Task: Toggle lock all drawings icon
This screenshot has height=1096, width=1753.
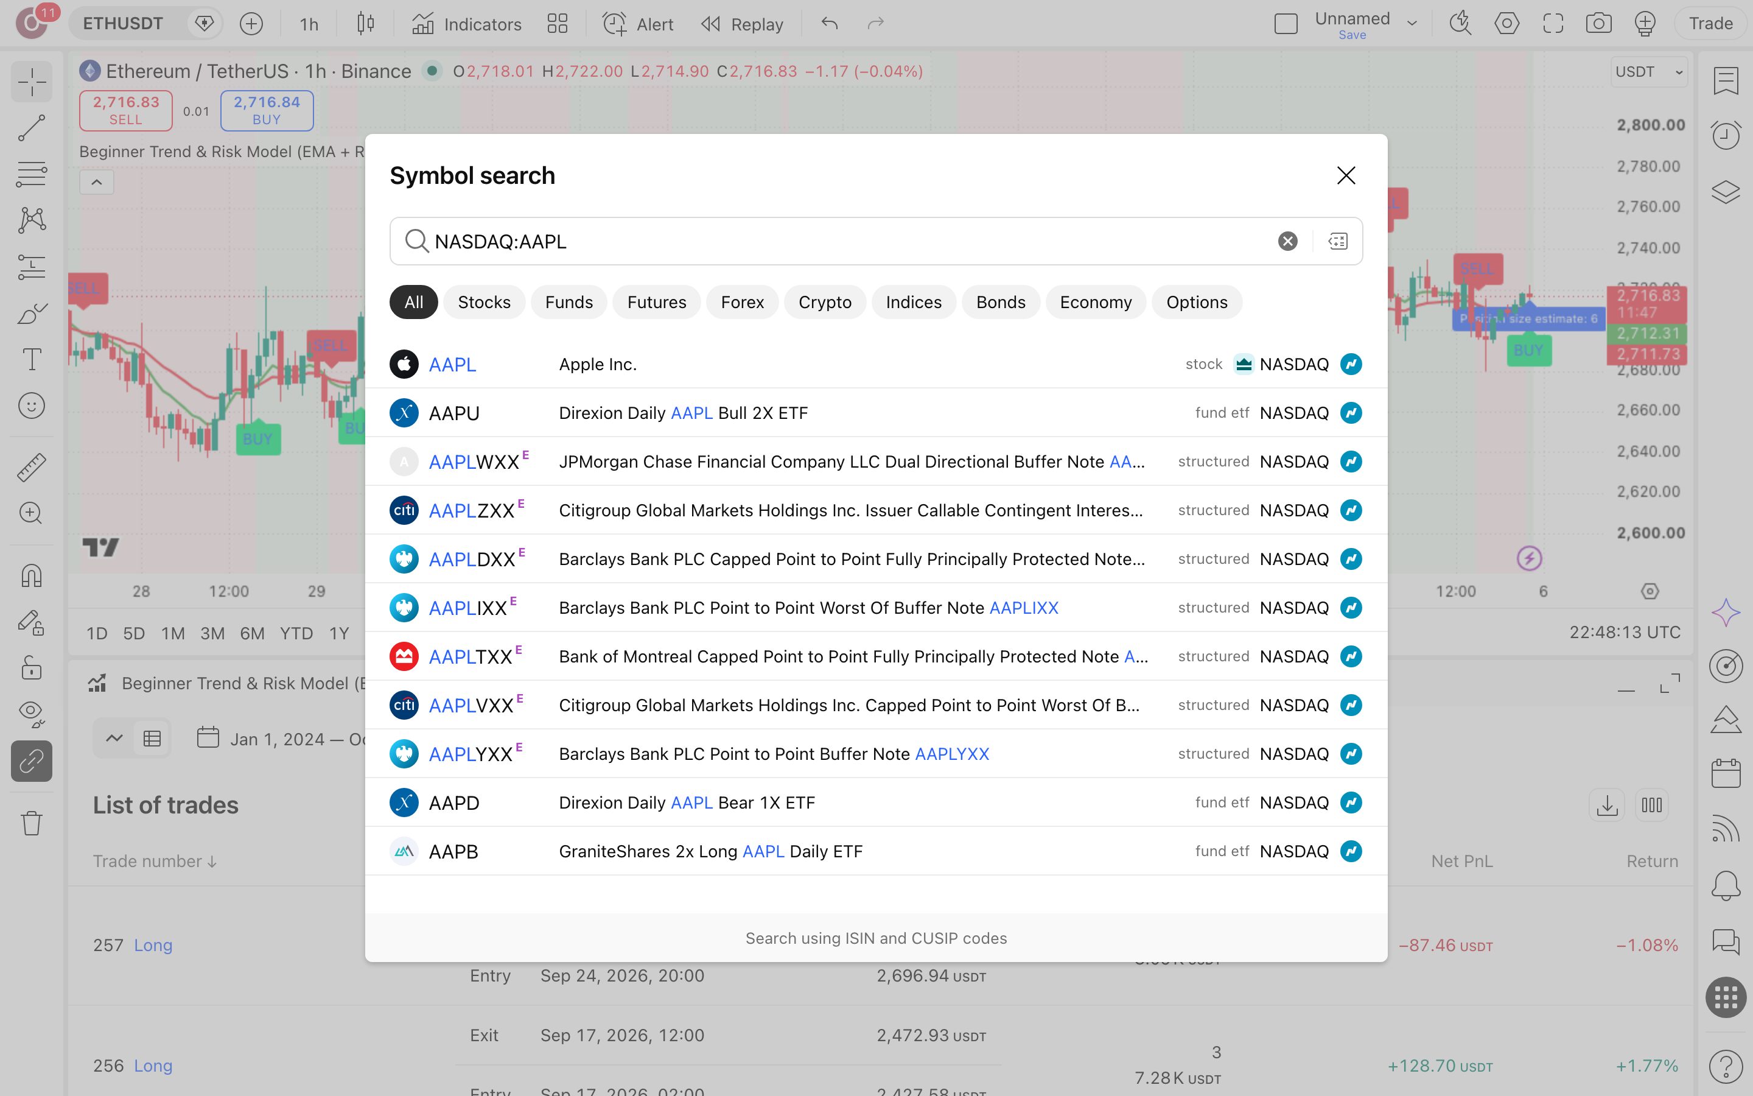Action: pyautogui.click(x=31, y=667)
